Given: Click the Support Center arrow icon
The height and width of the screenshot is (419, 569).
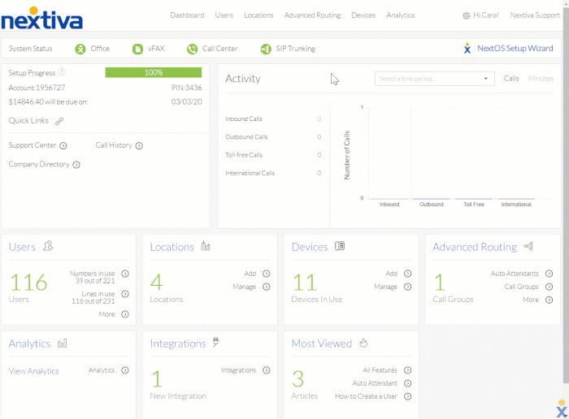Looking at the screenshot, I should coord(63,145).
